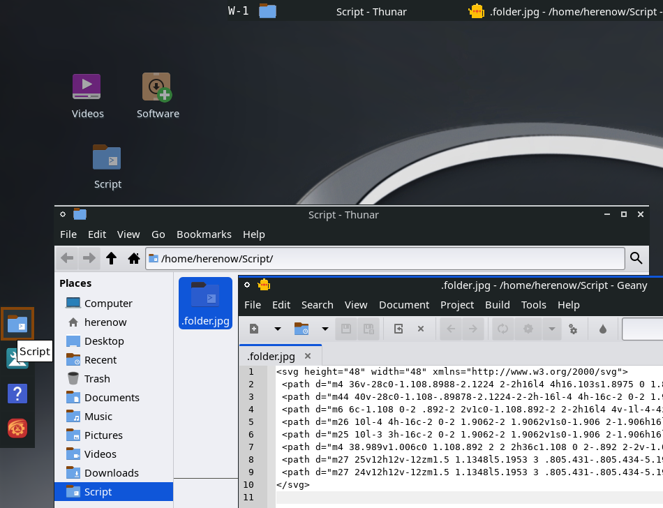This screenshot has width=663, height=508.
Task: Go to home folder in Thunar
Action: click(x=133, y=257)
